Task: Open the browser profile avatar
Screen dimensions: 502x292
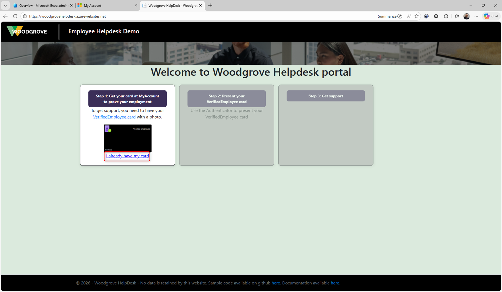Action: tap(467, 16)
